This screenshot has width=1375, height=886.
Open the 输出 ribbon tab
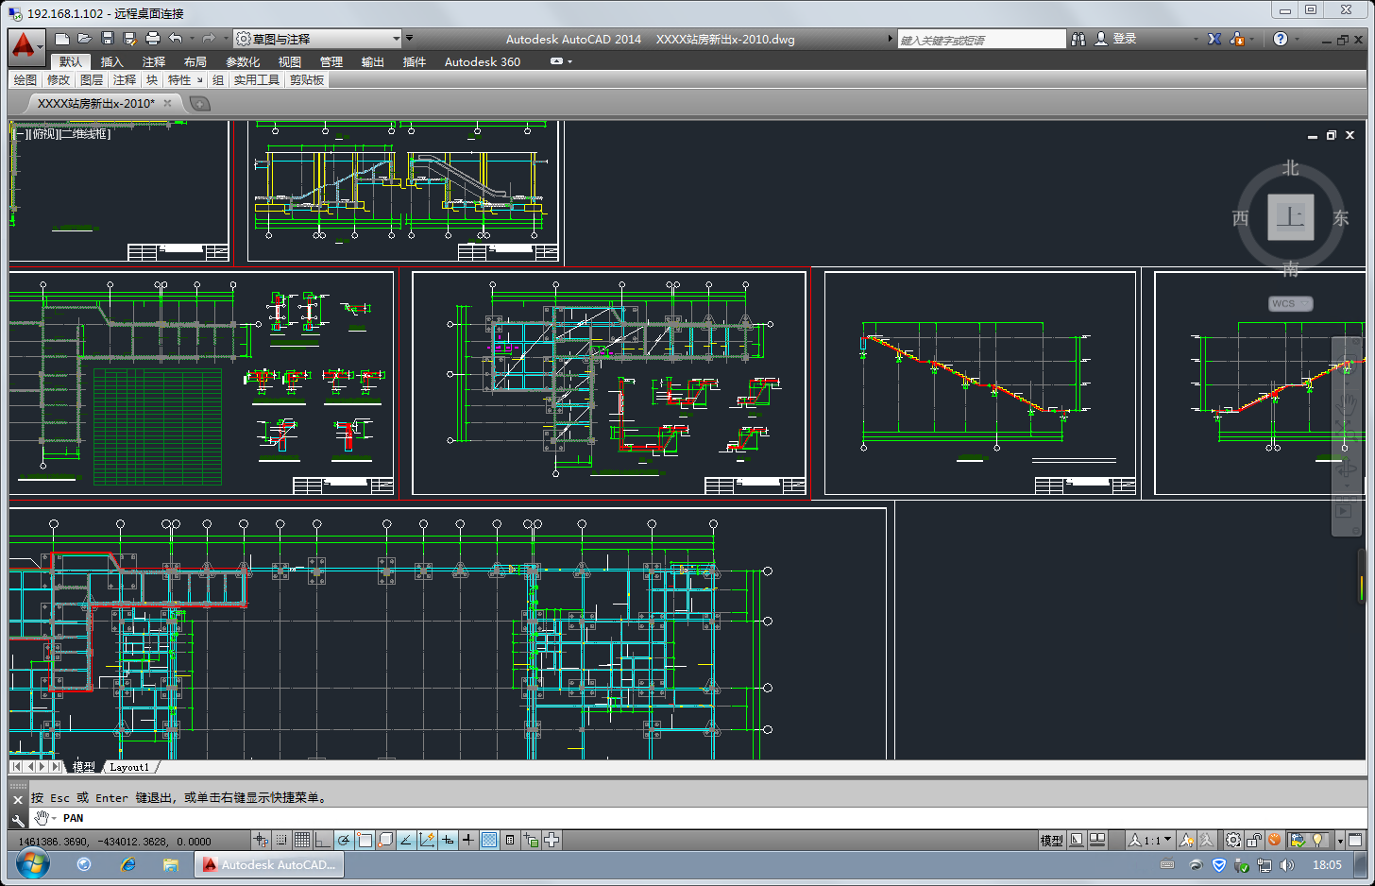[372, 61]
